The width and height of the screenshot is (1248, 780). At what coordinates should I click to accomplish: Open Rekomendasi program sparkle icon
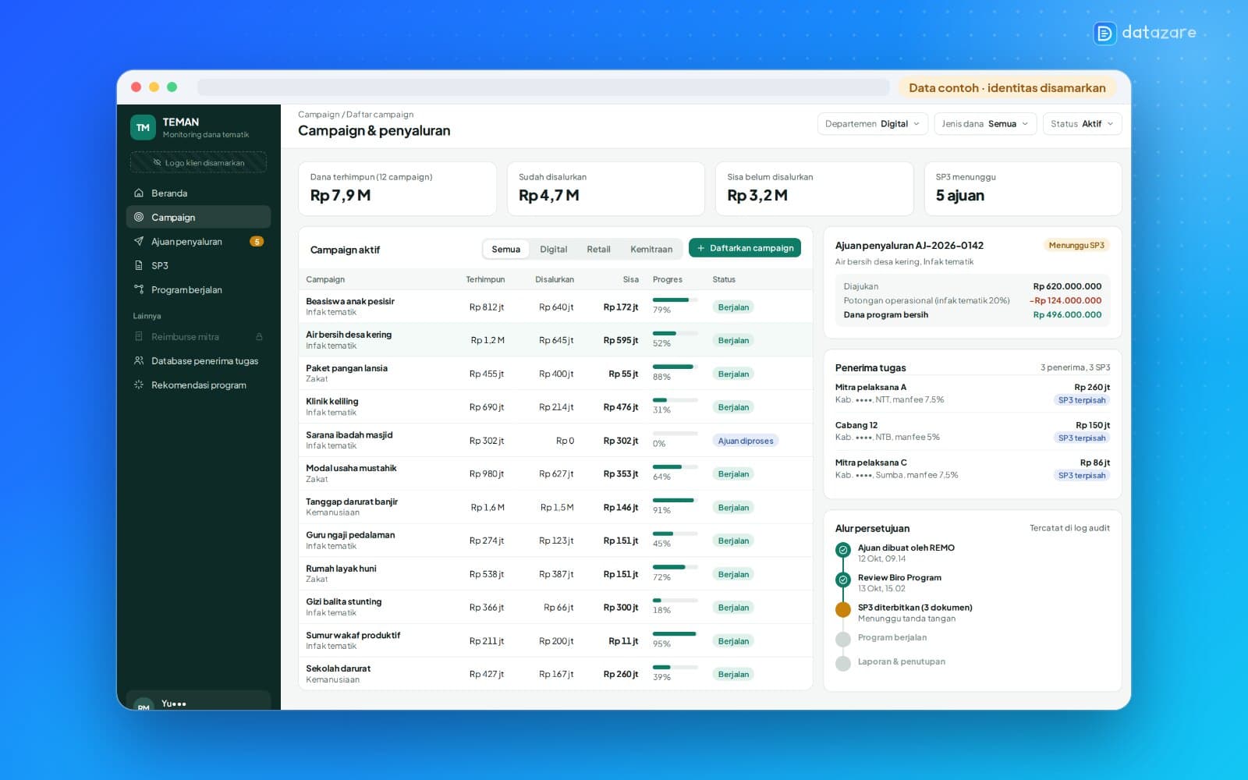[x=139, y=385]
